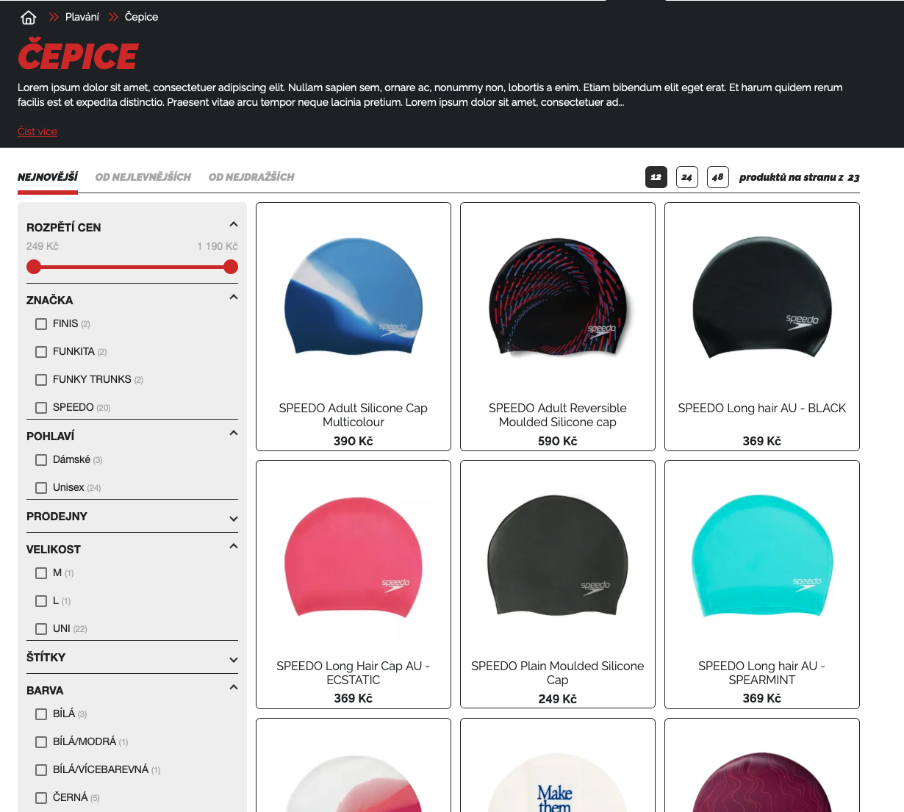
Task: Collapse the Značka filter section
Action: [x=234, y=298]
